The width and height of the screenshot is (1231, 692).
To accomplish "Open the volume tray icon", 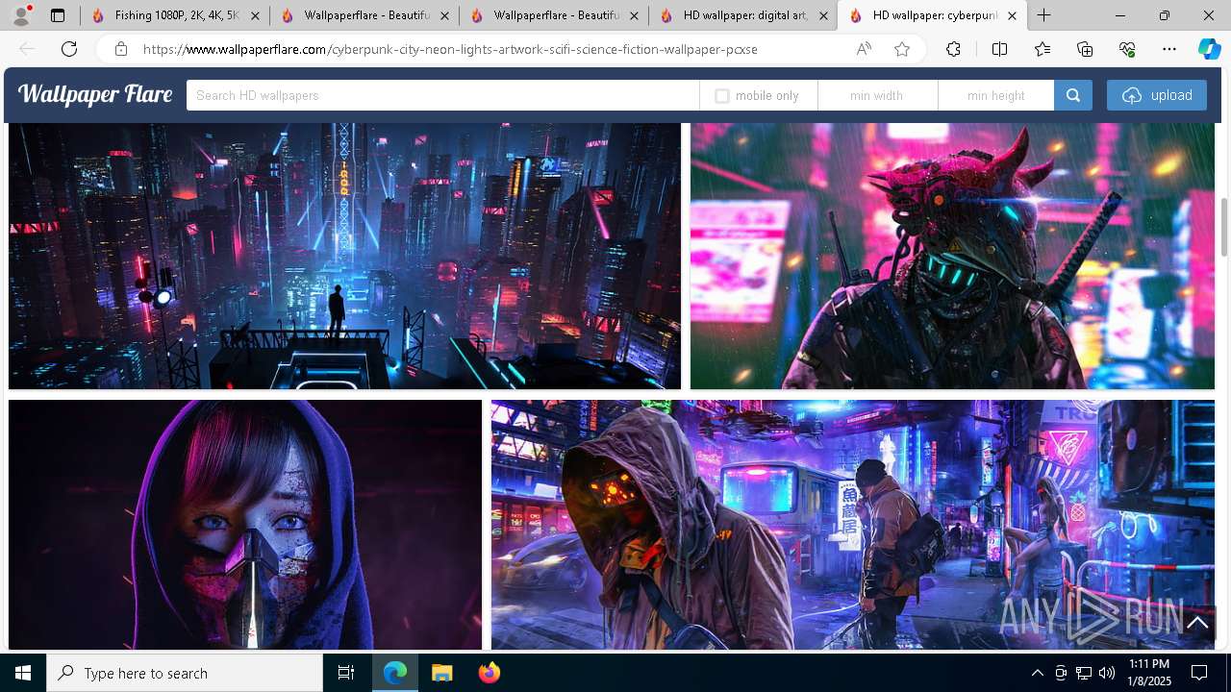I will tap(1107, 673).
